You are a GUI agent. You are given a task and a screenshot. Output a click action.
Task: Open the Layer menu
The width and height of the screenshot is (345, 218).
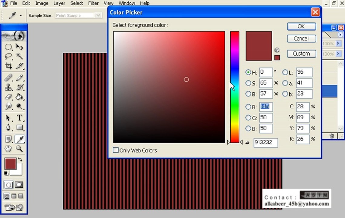tap(59, 3)
